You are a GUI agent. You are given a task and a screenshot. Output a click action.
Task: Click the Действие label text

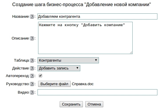21,68
